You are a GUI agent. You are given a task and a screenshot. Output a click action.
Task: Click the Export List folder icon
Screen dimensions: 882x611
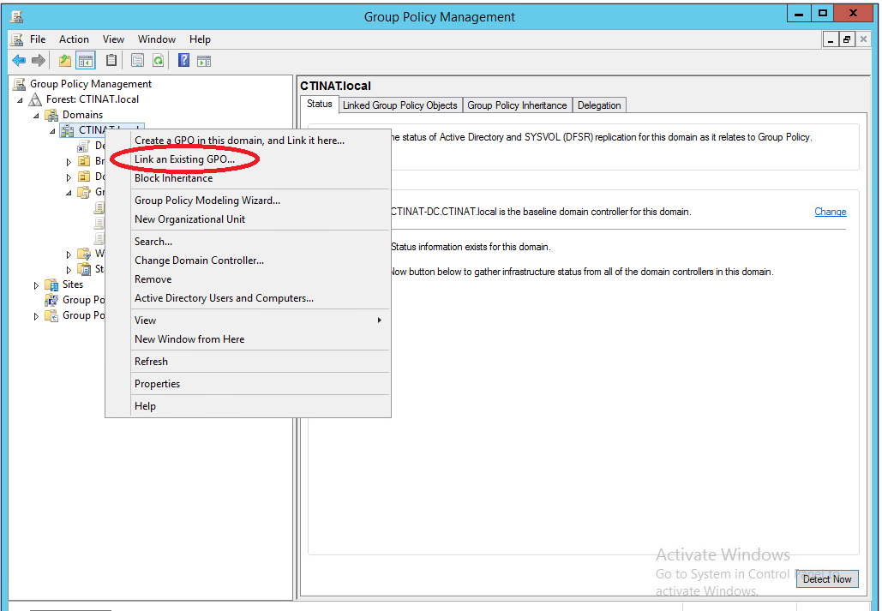(x=64, y=60)
